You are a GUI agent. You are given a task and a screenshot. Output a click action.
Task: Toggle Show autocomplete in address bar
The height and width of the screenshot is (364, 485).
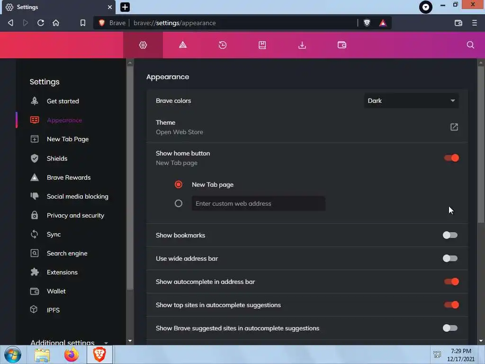[451, 282]
